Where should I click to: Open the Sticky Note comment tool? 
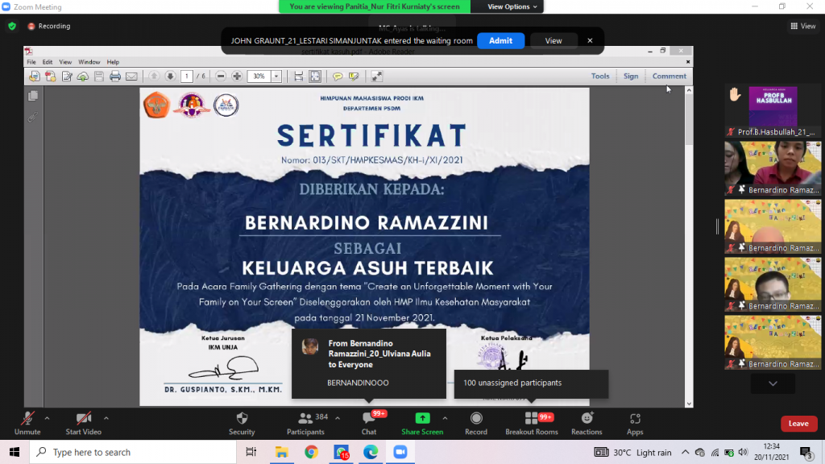[x=339, y=77]
